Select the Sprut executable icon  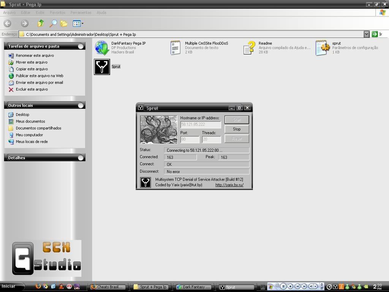click(102, 67)
